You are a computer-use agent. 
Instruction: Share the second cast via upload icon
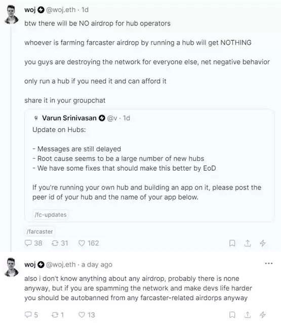tap(248, 315)
